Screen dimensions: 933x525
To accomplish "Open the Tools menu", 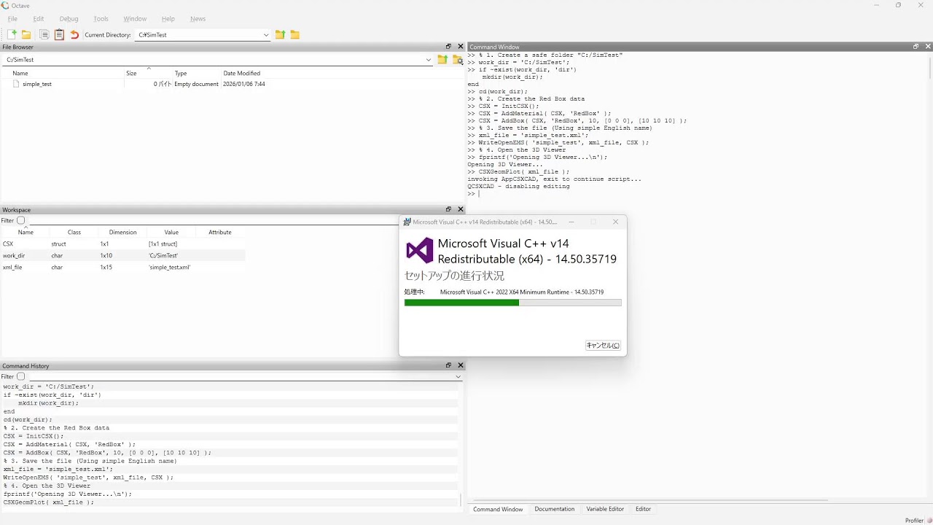I will point(101,19).
